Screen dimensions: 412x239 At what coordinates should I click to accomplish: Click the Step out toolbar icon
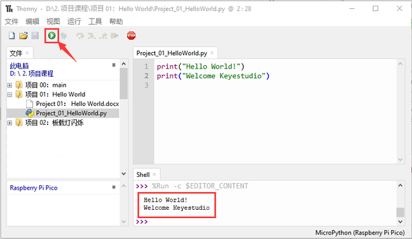103,36
